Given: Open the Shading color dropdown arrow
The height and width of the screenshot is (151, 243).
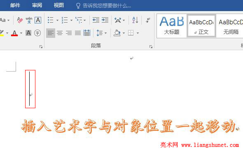Looking at the screenshot, I should pos(124,33).
